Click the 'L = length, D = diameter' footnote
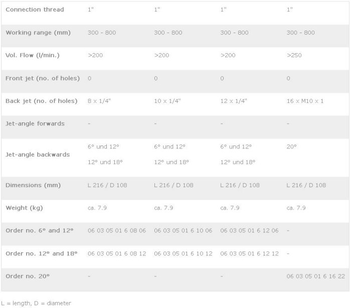The height and width of the screenshot is (308, 351). point(36,303)
